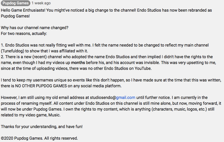Click the bold word 'months'
The image size is (224, 142).
78,63
